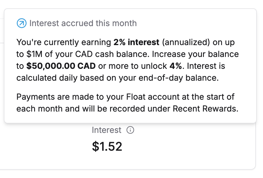Click the "Interest" label above the amount
This screenshot has width=263, height=178.
pos(107,130)
